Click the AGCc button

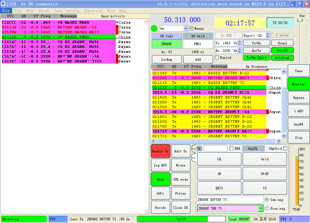(x=160, y=193)
